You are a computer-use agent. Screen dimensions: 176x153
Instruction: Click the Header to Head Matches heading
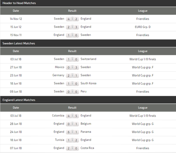pos(19,3)
